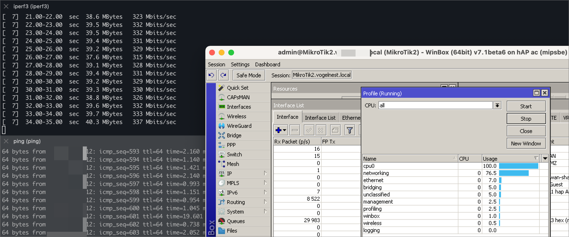The width and height of the screenshot is (569, 237).
Task: Open WireGuard icon in sidebar
Action: 222,126
